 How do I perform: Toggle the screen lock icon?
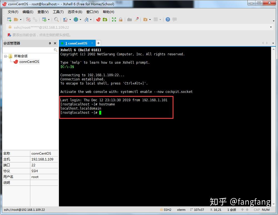pos(120,20)
